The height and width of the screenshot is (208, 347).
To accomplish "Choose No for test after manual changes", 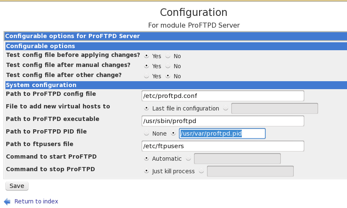I will [x=168, y=66].
